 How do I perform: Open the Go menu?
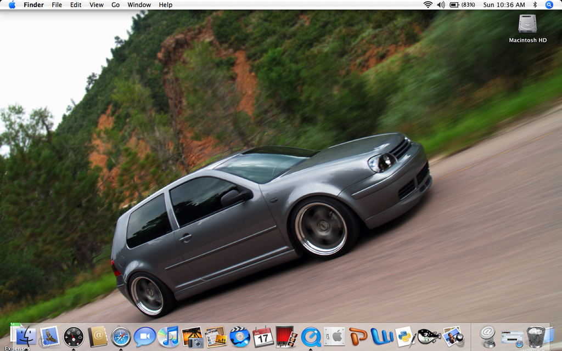coord(115,5)
